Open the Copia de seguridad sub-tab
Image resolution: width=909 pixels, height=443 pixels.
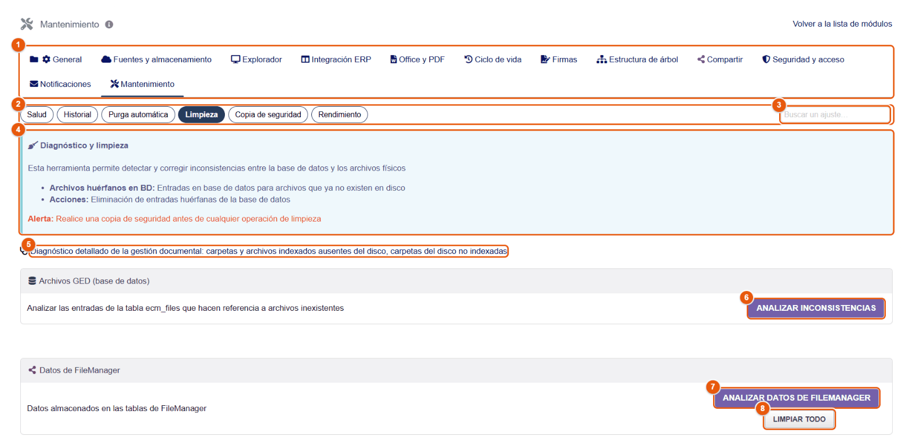(268, 115)
